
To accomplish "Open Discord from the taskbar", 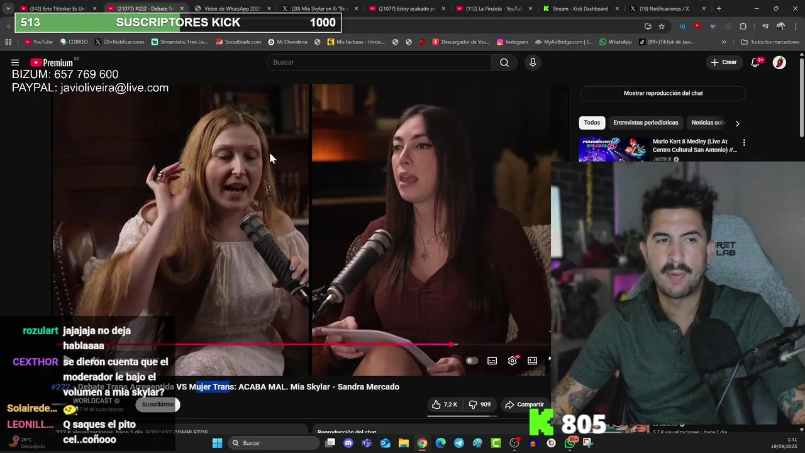I will (348, 443).
